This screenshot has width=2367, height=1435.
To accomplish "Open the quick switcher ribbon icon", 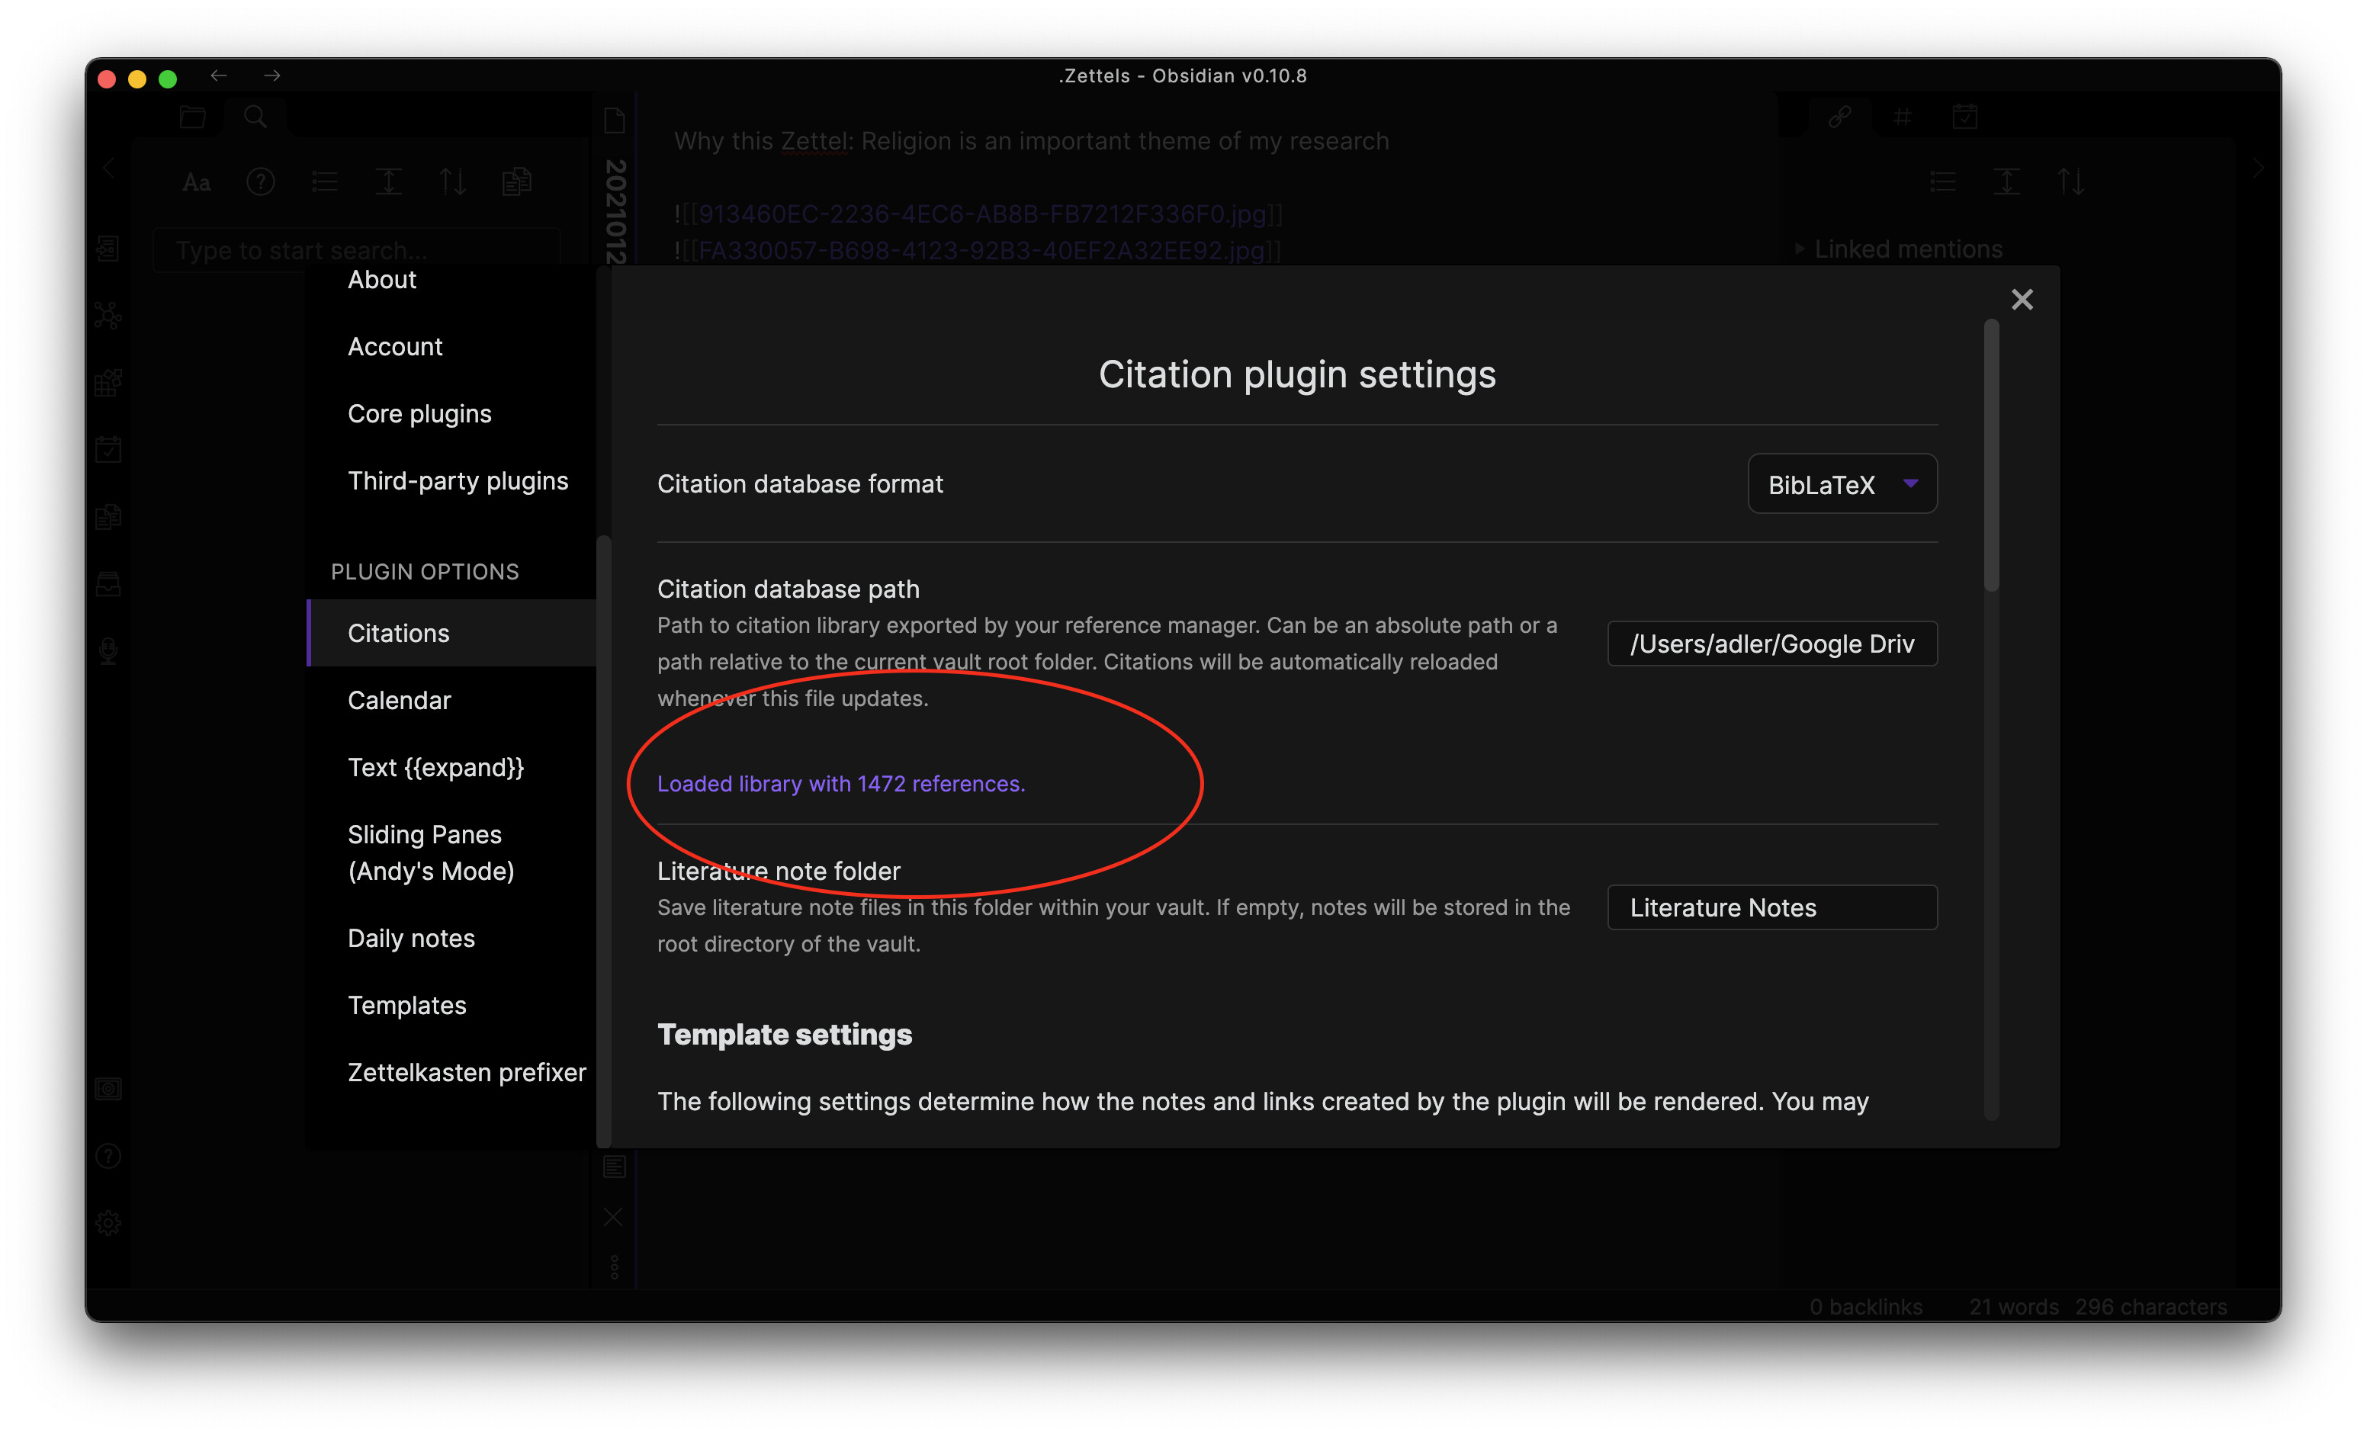I will click(x=108, y=249).
